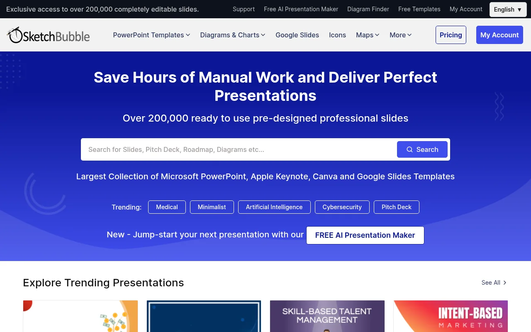
Task: Open the English language dropdown
Action: click(508, 9)
